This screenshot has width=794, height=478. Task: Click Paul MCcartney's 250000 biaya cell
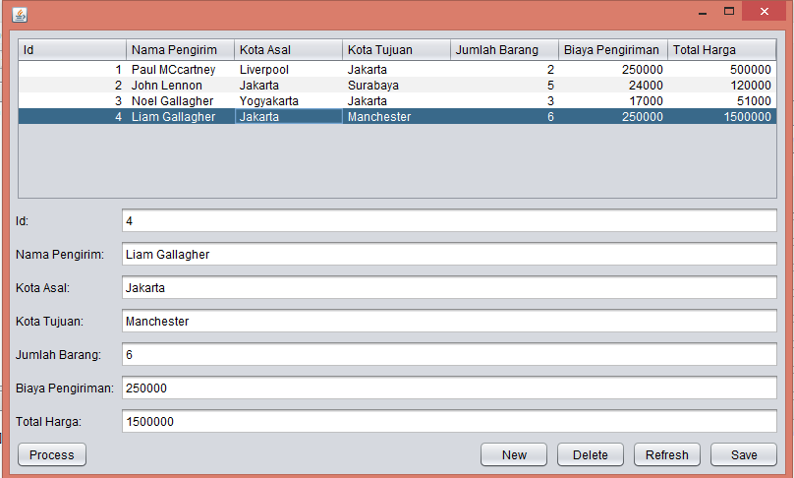[613, 69]
